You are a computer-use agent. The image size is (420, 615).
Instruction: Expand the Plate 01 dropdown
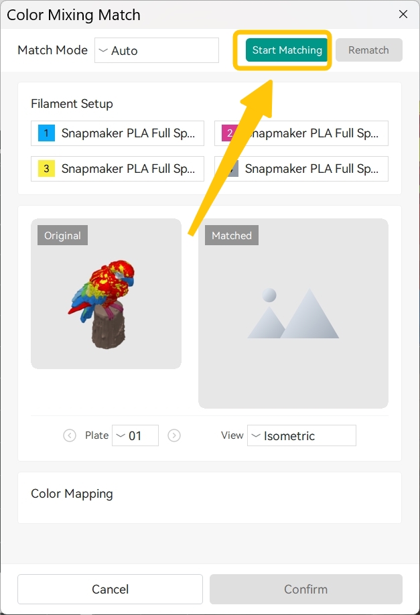click(135, 435)
